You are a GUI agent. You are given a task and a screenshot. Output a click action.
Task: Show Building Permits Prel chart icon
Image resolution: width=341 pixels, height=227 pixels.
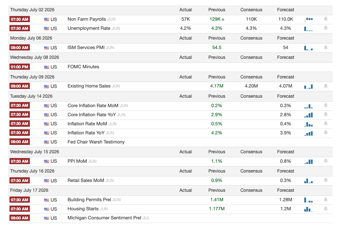[308, 200]
